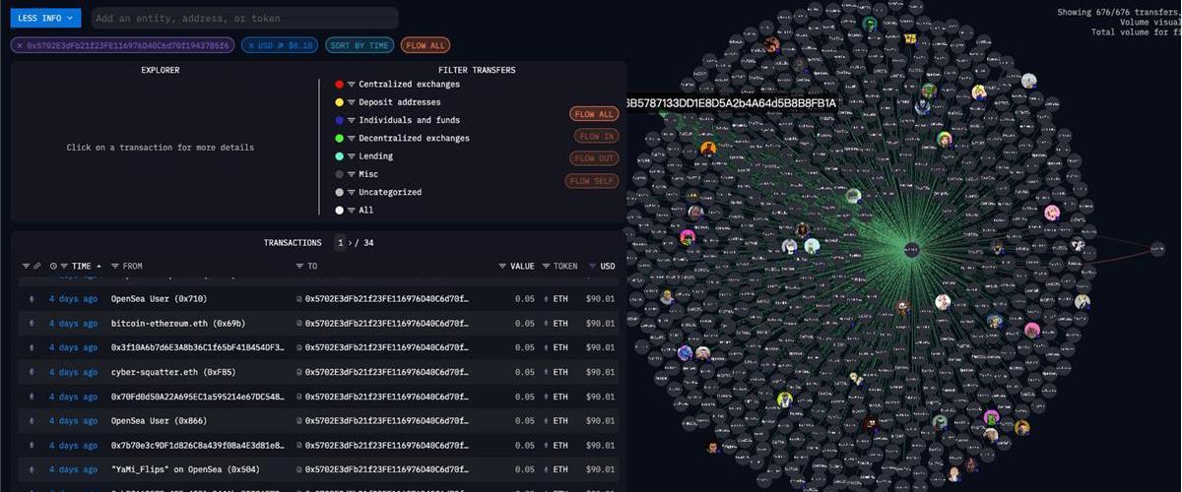1182x492 pixels.
Task: Open the TO column filter icon
Action: pos(299,267)
